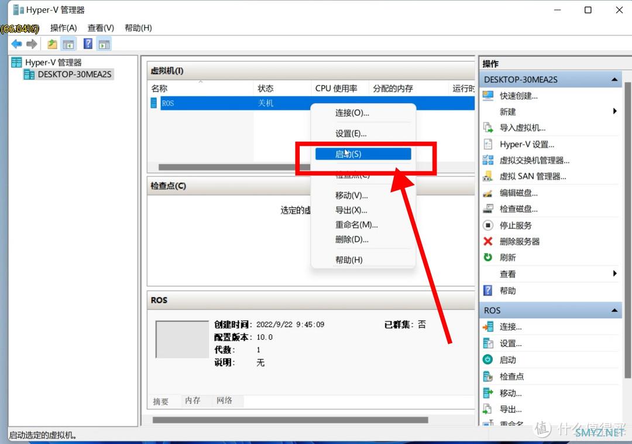This screenshot has height=444, width=632.
Task: Click the ROS virtual machine preview thumbnail
Action: point(182,340)
